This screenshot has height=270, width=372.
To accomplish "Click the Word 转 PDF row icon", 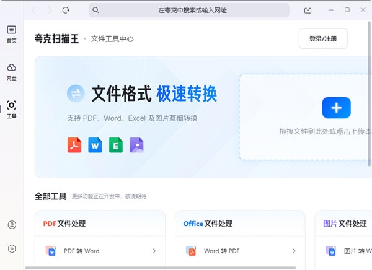I will coord(191,251).
